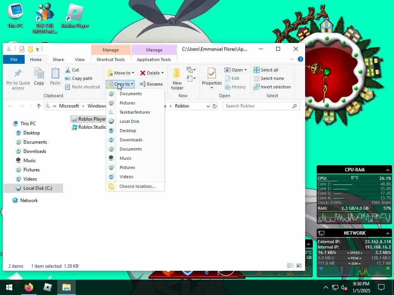Click the Open icon in Open group
Screen dimensions: 394x295
point(227,70)
